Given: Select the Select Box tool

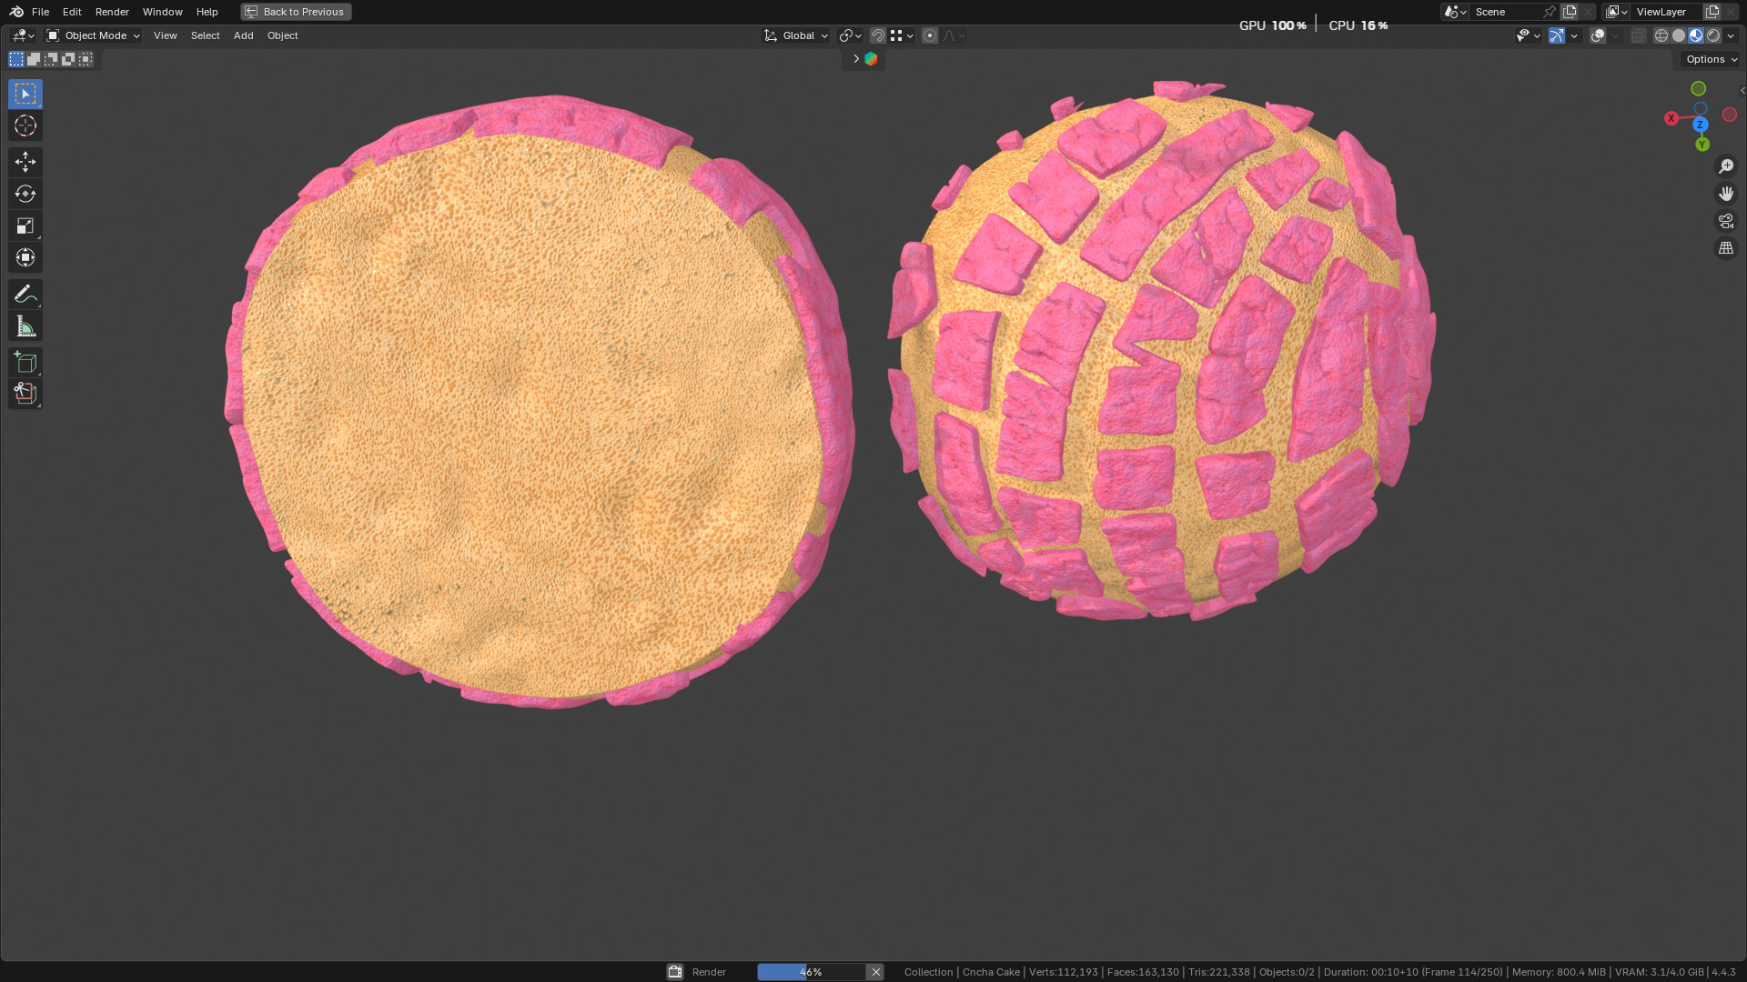Looking at the screenshot, I should 25,95.
